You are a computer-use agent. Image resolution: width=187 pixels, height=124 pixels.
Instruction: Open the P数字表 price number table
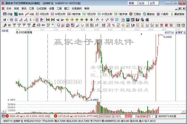pos(74,14)
